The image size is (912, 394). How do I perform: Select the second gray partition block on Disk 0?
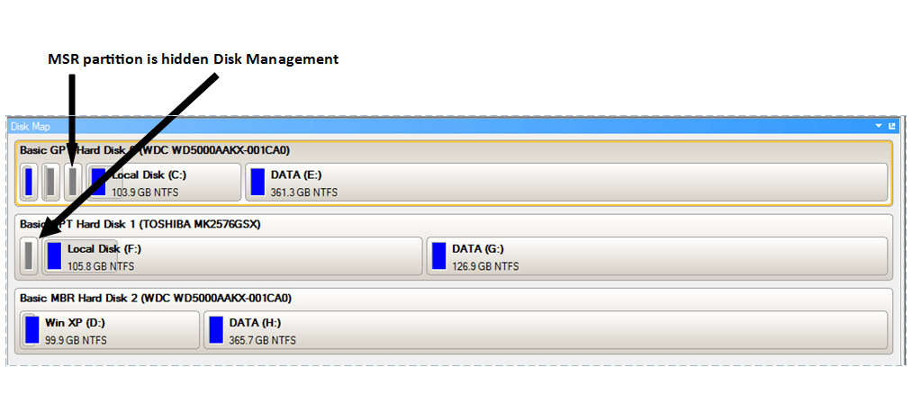50,182
